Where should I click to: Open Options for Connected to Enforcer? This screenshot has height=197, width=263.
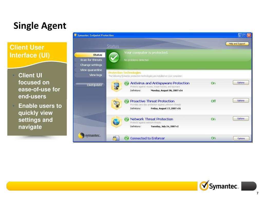point(241,138)
